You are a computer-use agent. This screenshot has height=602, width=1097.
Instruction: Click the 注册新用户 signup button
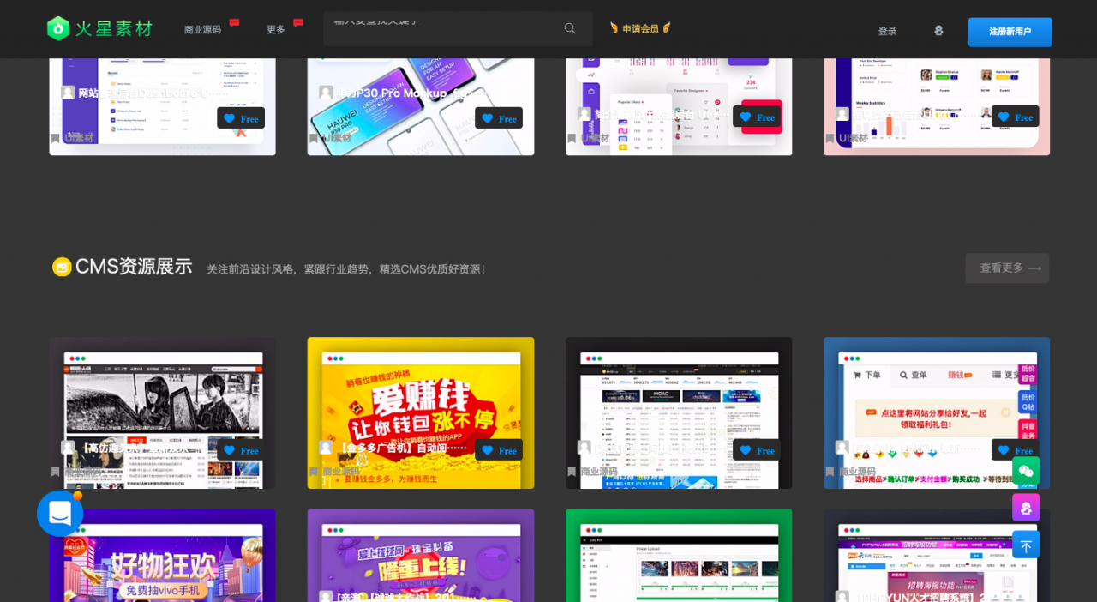(x=1010, y=31)
